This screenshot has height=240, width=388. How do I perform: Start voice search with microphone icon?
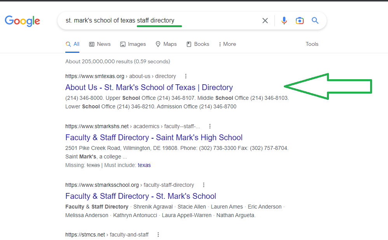[x=284, y=21]
